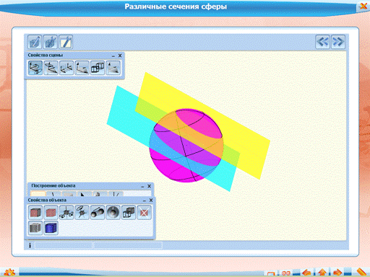Click the two spheres with line icon
Image resolution: width=370 pixels, height=277 pixels.
(x=98, y=213)
